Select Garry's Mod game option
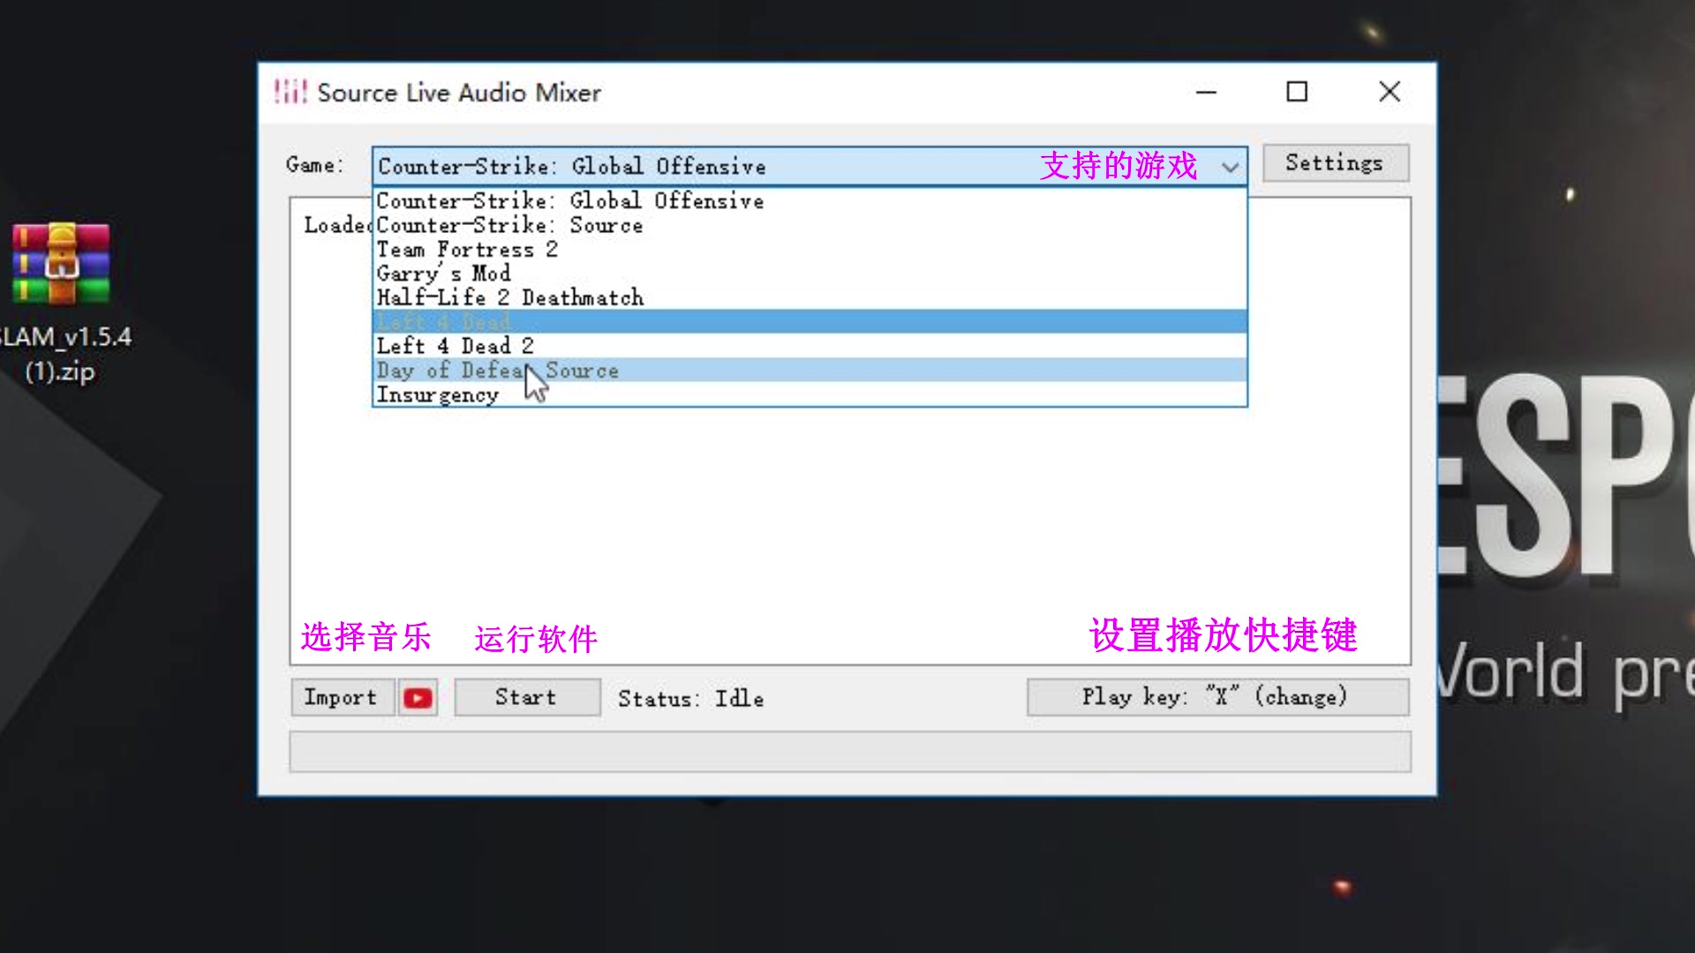This screenshot has width=1695, height=953. pos(443,274)
